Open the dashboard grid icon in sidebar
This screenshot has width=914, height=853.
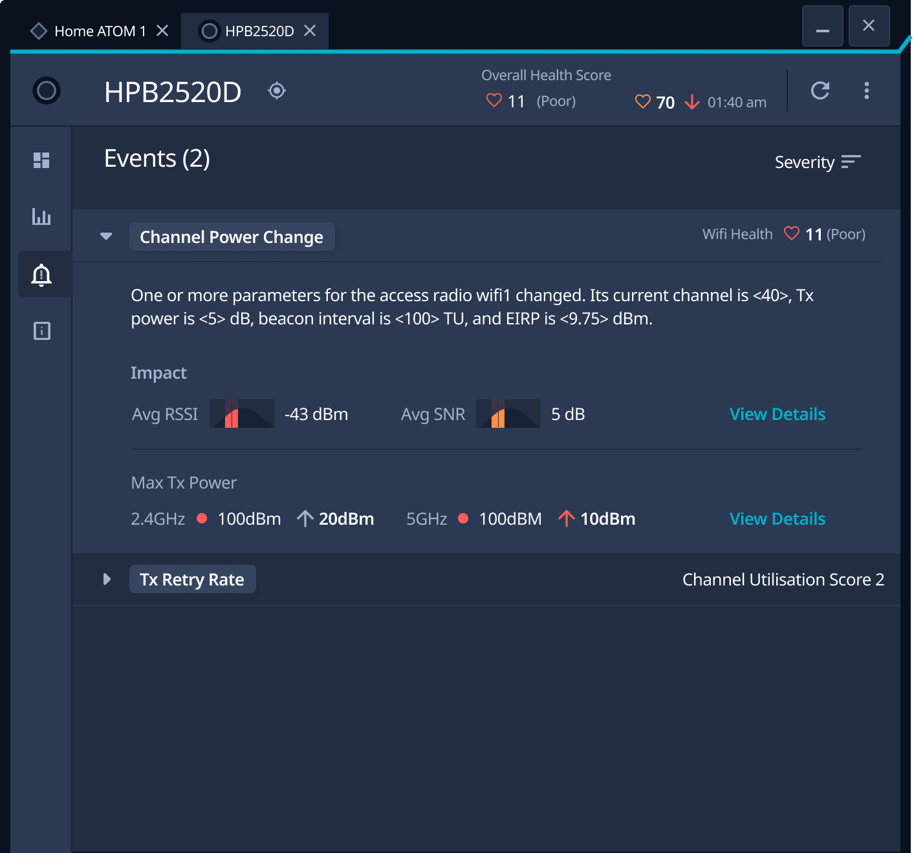pyautogui.click(x=41, y=160)
